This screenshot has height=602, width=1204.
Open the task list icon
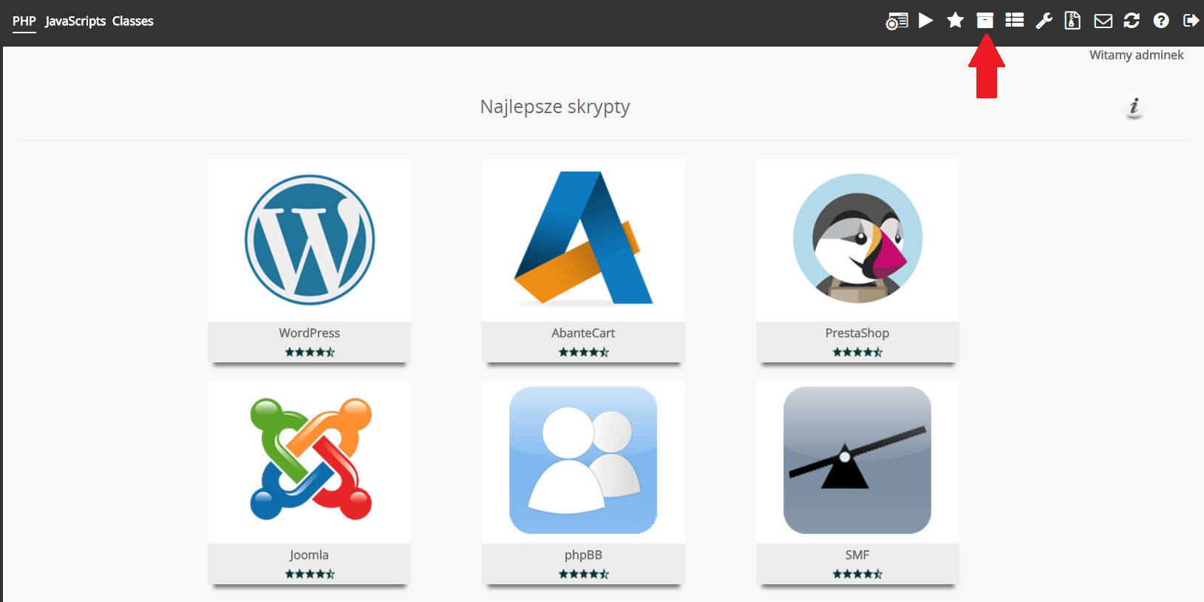click(x=1014, y=21)
